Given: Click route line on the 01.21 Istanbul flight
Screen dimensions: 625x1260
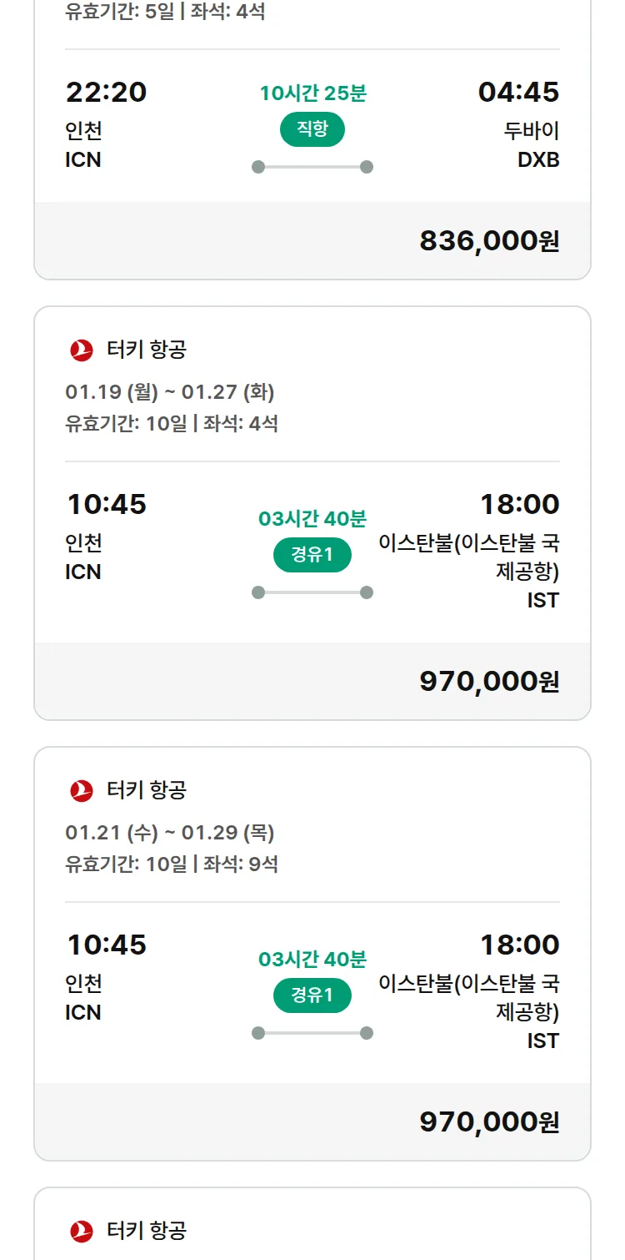Looking at the screenshot, I should click(312, 1033).
